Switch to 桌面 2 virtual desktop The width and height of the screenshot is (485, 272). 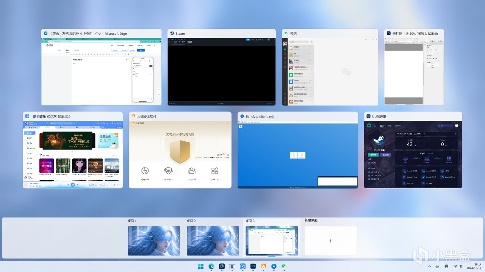click(x=213, y=241)
